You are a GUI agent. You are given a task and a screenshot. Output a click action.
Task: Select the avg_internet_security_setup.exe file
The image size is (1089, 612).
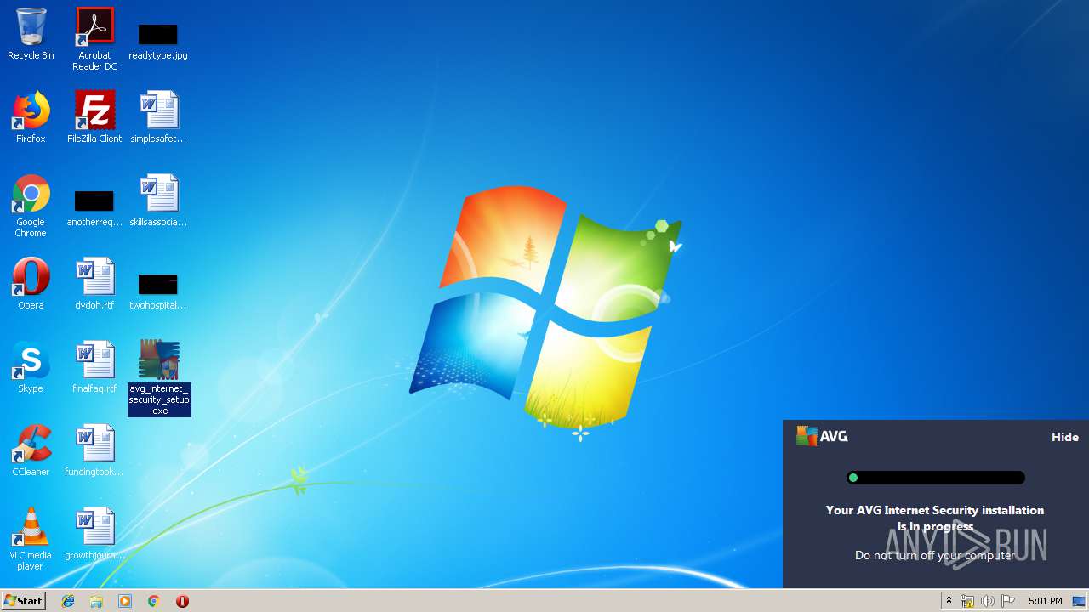[x=159, y=378]
